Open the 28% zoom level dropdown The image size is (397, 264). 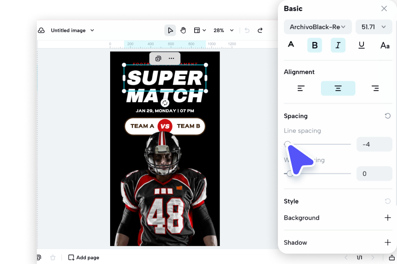point(223,31)
